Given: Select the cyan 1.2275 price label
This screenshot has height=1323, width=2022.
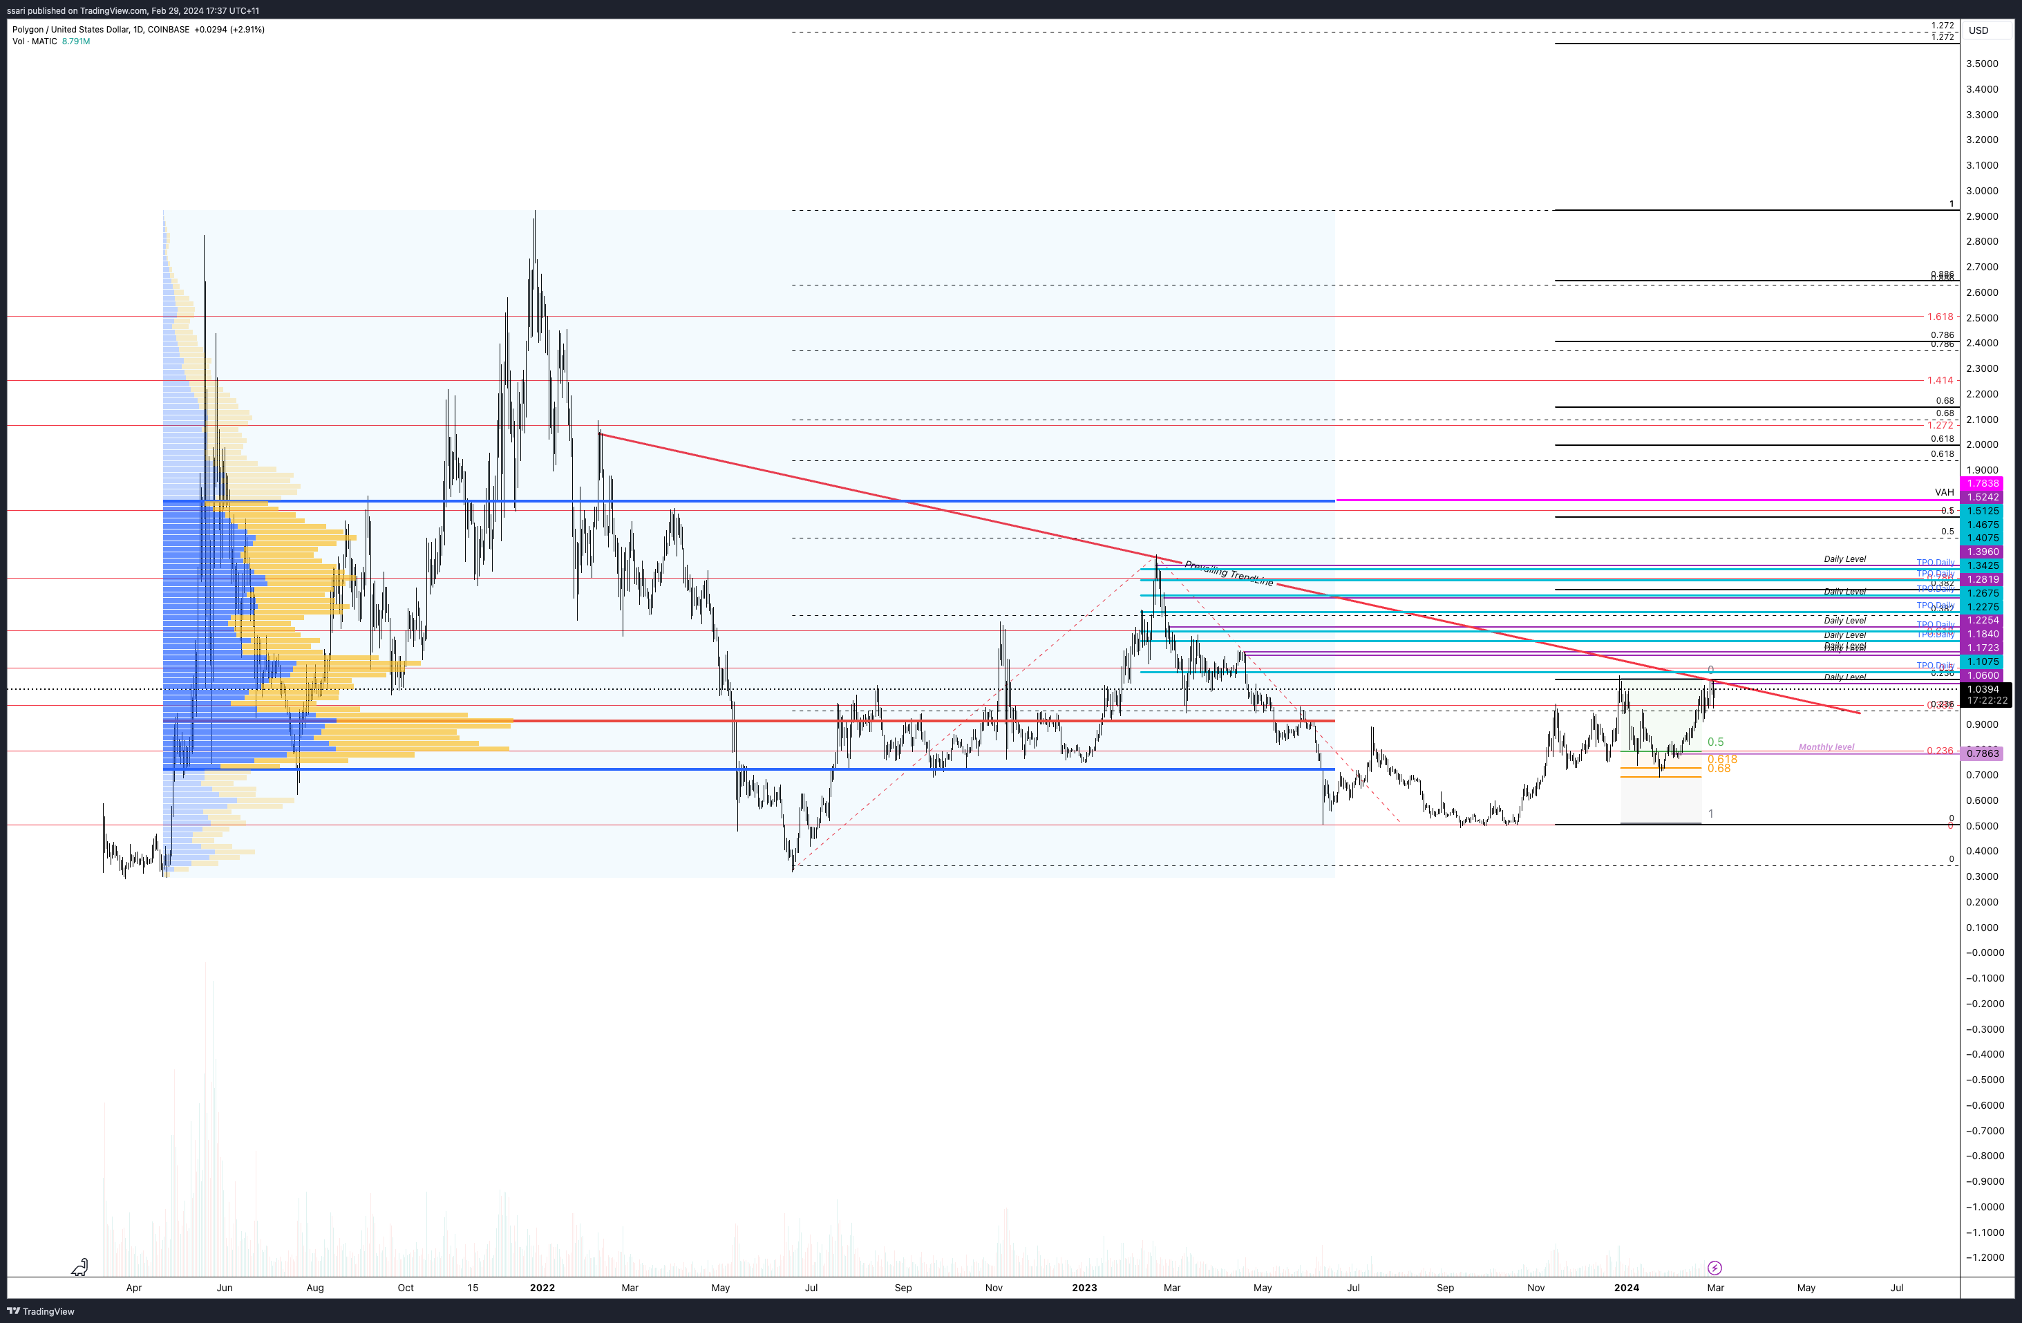Looking at the screenshot, I should point(1983,607).
